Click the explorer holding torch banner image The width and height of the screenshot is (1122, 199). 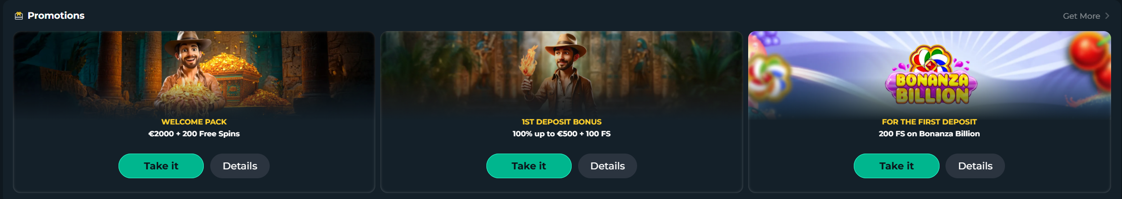tap(561, 73)
